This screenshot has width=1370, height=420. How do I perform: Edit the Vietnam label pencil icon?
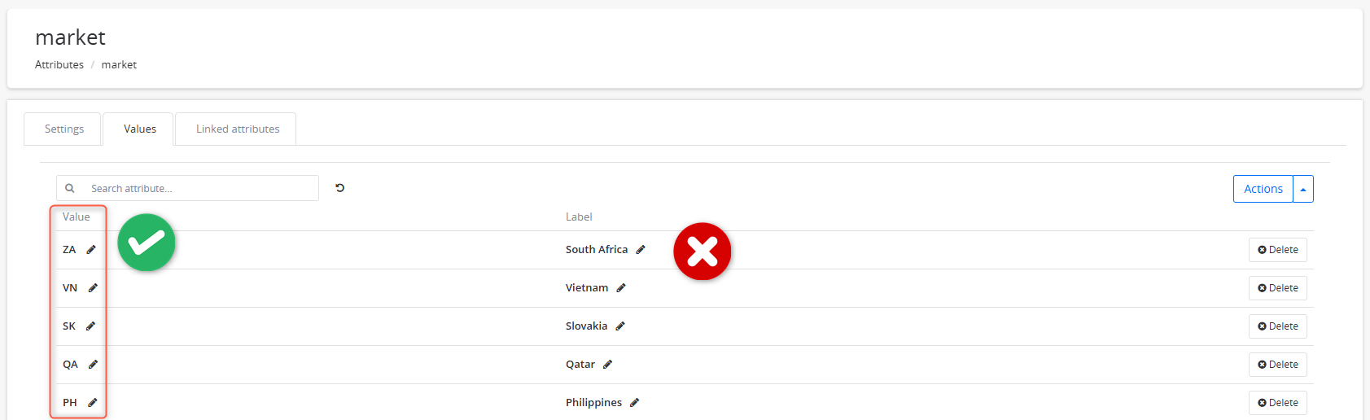[x=621, y=288]
